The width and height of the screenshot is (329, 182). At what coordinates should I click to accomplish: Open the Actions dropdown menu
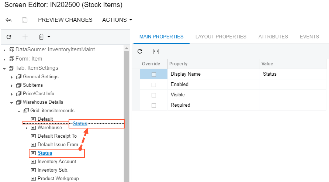(x=117, y=20)
